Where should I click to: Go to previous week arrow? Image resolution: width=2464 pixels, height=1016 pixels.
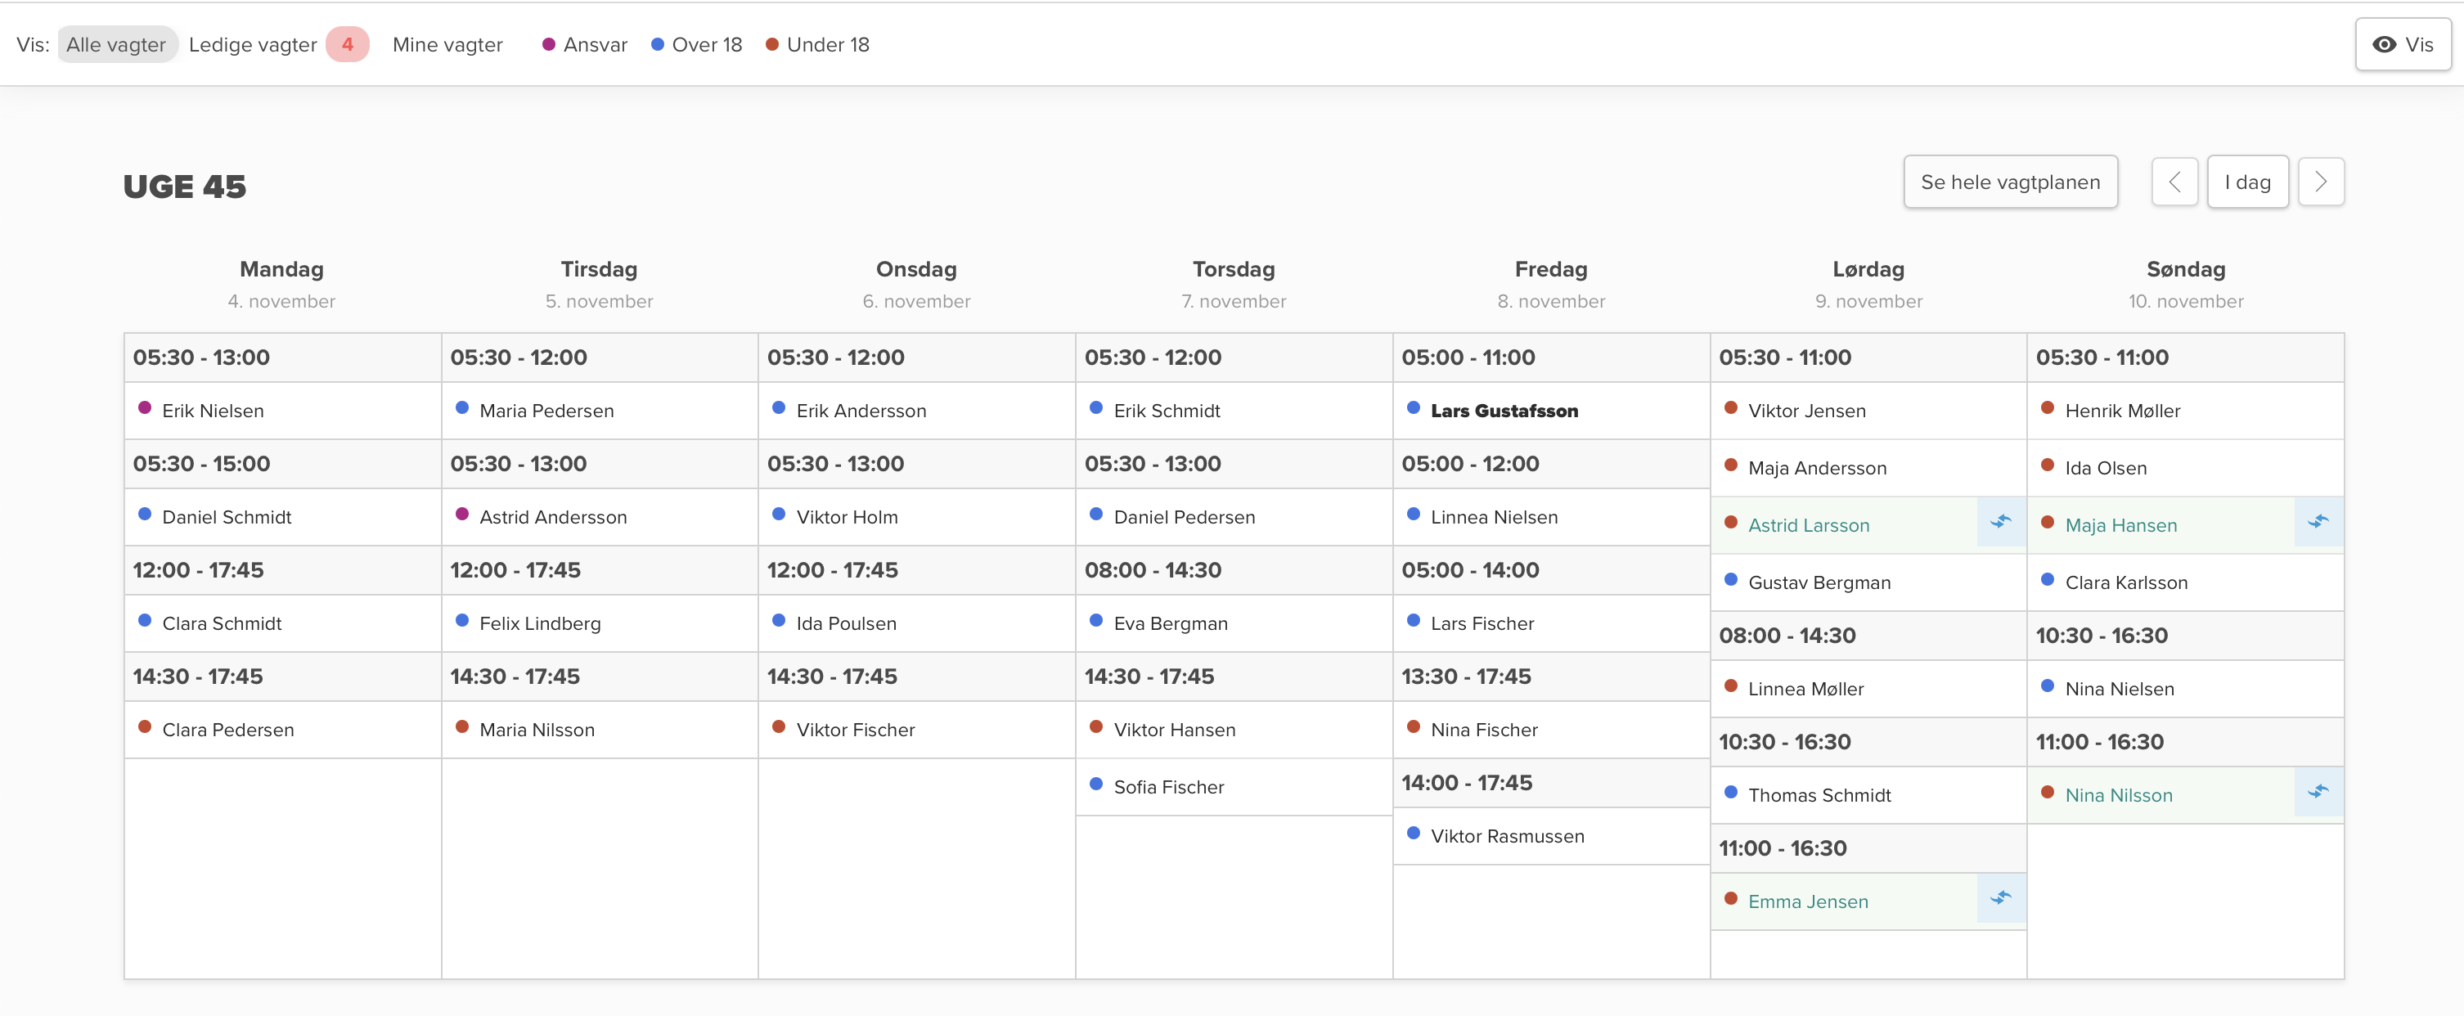(2174, 182)
